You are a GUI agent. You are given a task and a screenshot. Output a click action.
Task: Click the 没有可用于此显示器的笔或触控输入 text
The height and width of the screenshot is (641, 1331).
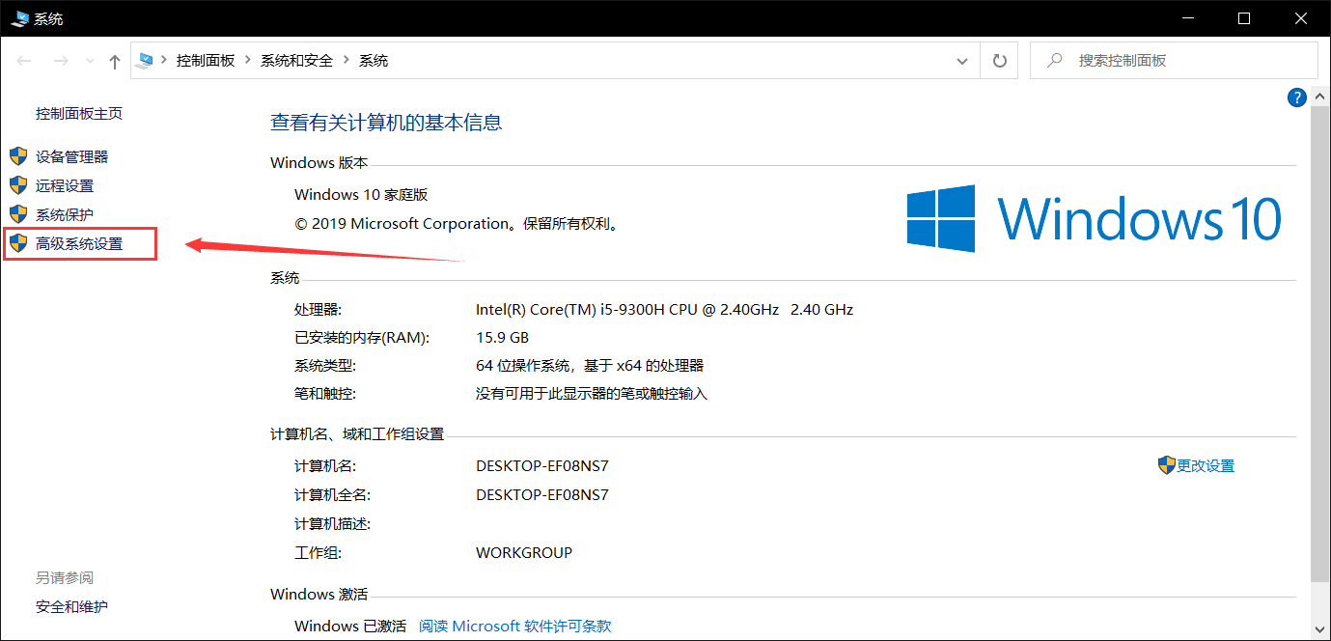coord(592,394)
